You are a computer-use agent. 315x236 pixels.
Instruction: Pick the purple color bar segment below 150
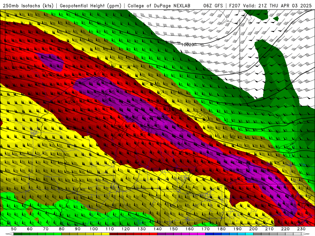pos(178,234)
